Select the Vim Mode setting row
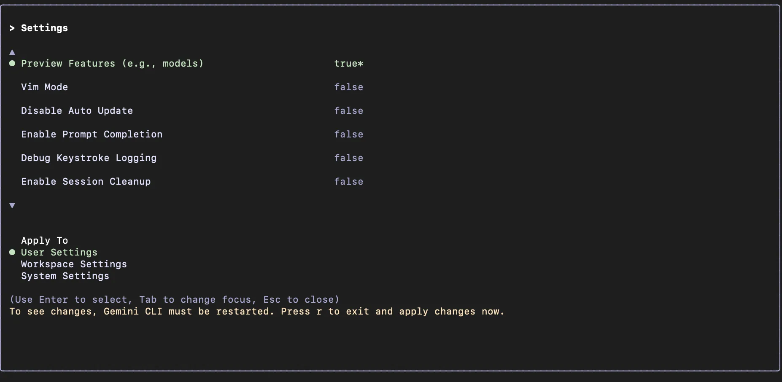 [44, 87]
